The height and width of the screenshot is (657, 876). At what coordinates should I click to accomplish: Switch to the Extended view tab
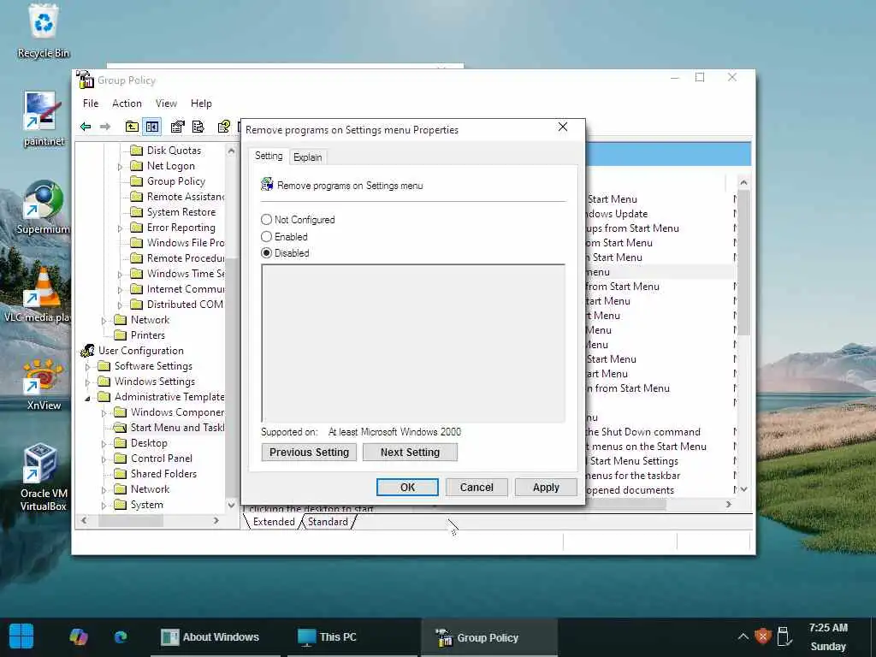[274, 522]
